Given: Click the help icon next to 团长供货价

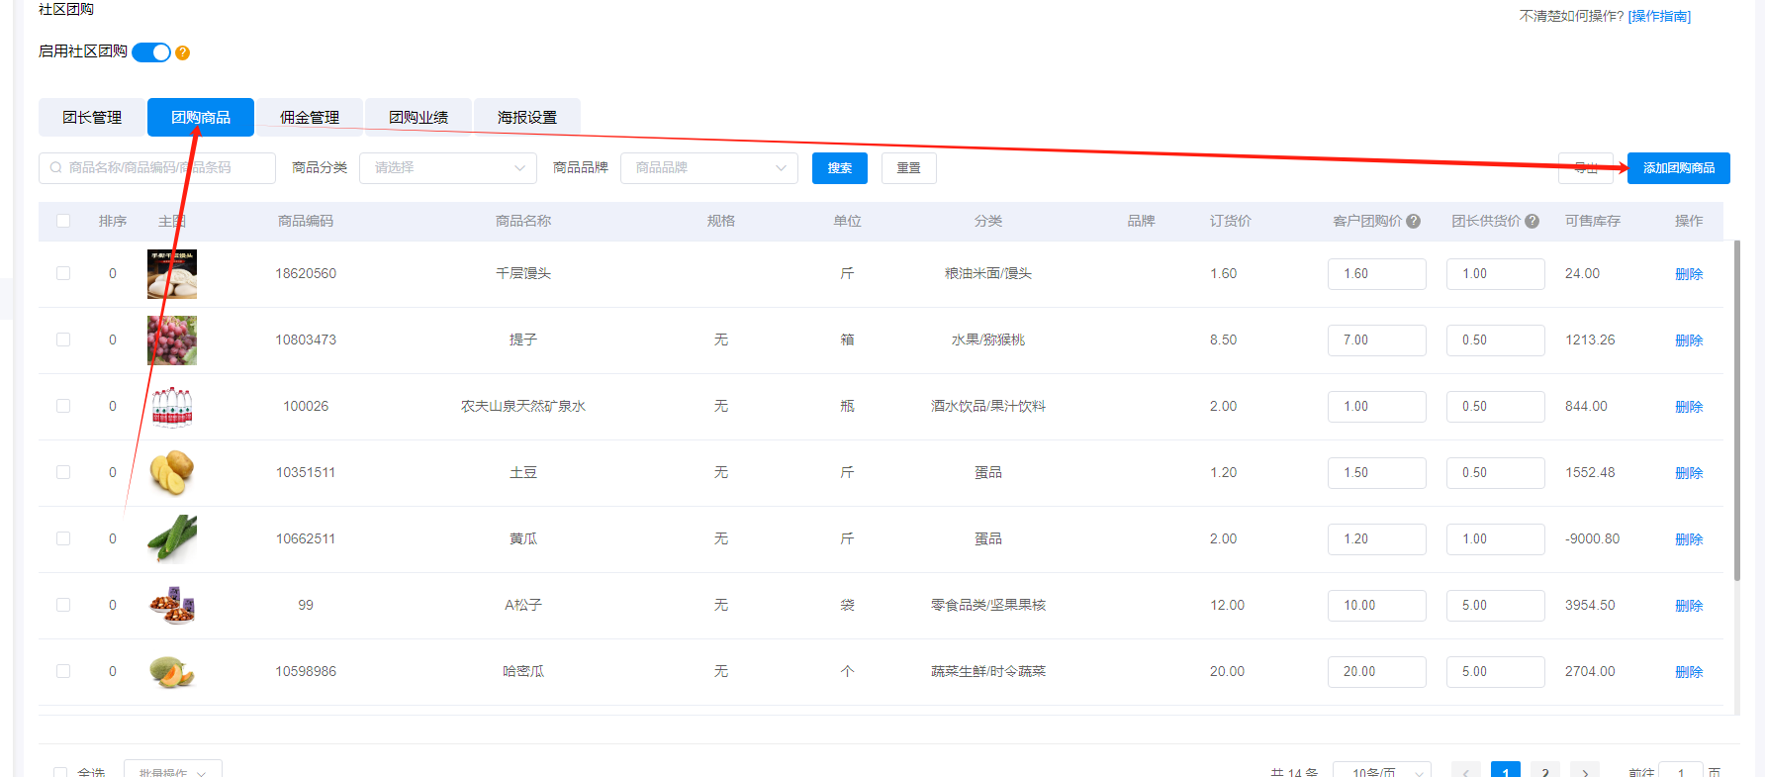Looking at the screenshot, I should (1532, 222).
